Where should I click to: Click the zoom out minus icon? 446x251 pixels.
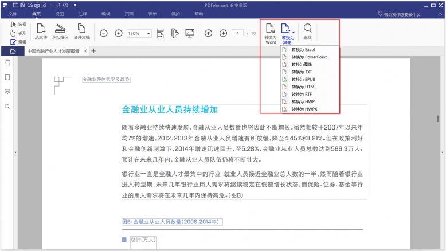point(104,33)
